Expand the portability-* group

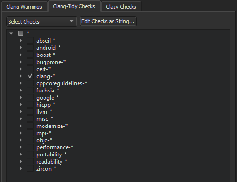pyautogui.click(x=21, y=155)
